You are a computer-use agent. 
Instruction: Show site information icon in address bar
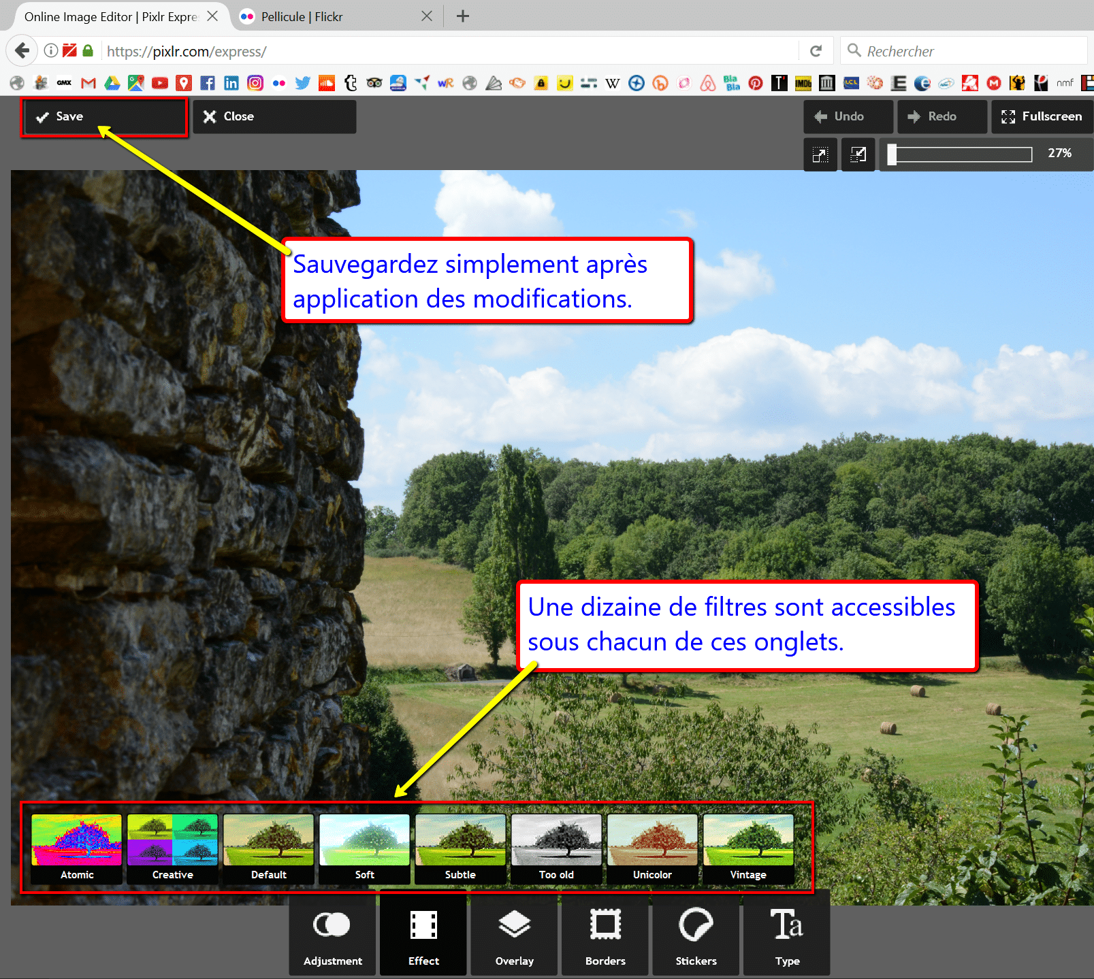coord(50,51)
